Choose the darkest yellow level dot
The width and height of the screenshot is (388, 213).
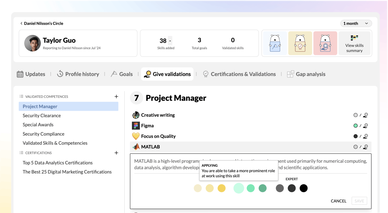pos(221,188)
